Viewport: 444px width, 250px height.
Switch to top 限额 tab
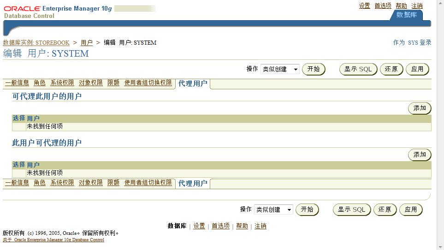[x=113, y=82]
